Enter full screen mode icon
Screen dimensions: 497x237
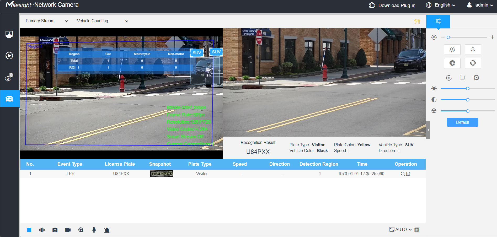pyautogui.click(x=417, y=230)
